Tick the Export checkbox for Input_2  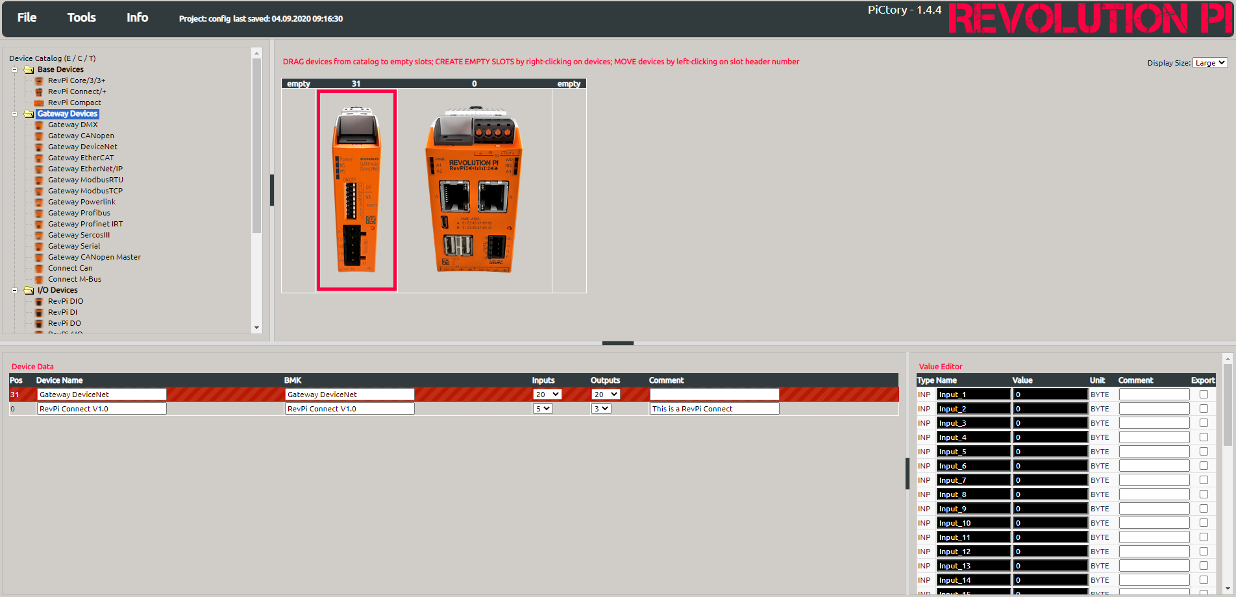[x=1204, y=409]
